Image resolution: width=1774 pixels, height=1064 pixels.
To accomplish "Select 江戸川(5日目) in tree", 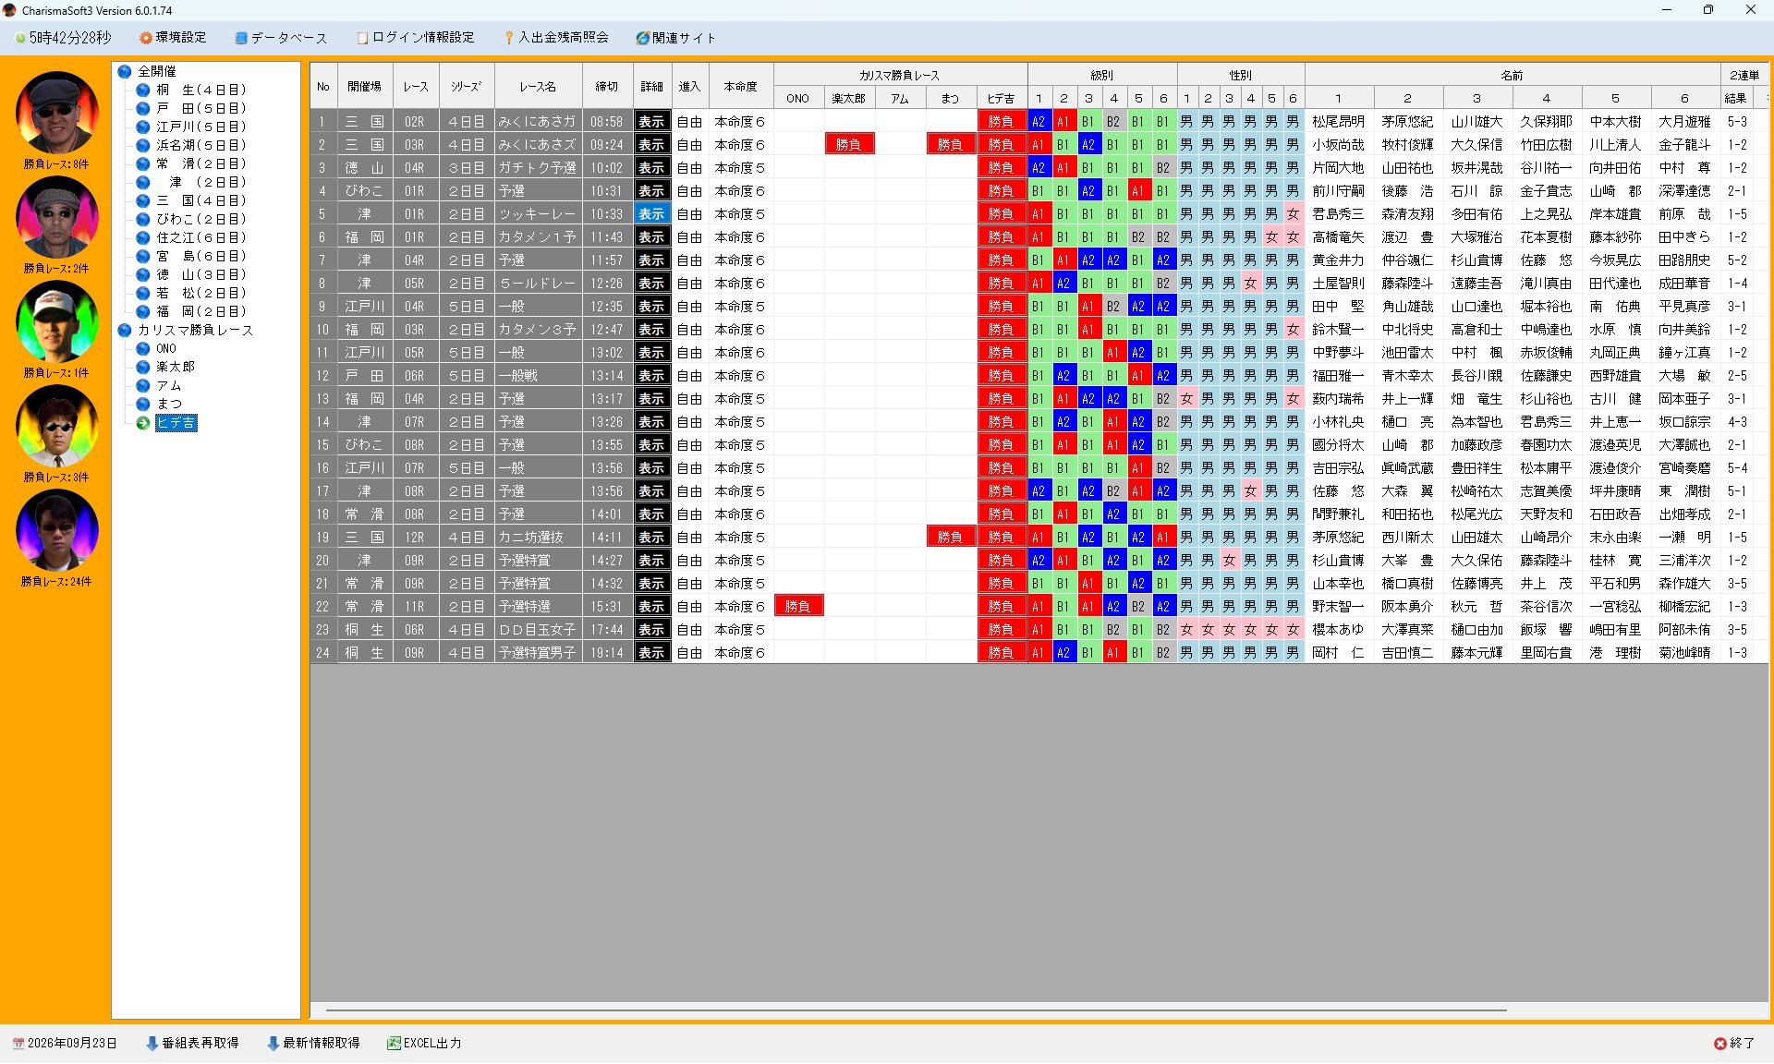I will pos(200,127).
